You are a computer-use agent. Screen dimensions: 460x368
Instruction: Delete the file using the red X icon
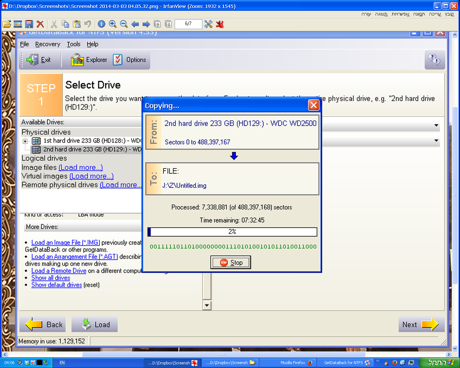tap(40, 24)
